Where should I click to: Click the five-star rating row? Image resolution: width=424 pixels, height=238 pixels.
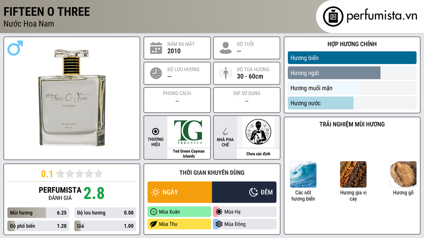tap(80, 174)
